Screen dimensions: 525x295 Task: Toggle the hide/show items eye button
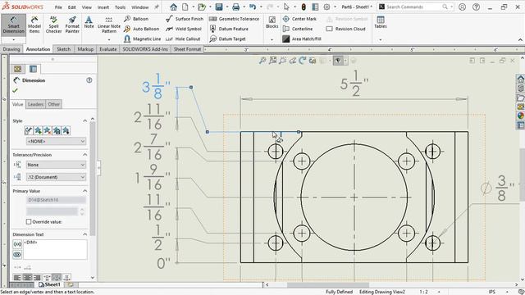tap(17, 255)
